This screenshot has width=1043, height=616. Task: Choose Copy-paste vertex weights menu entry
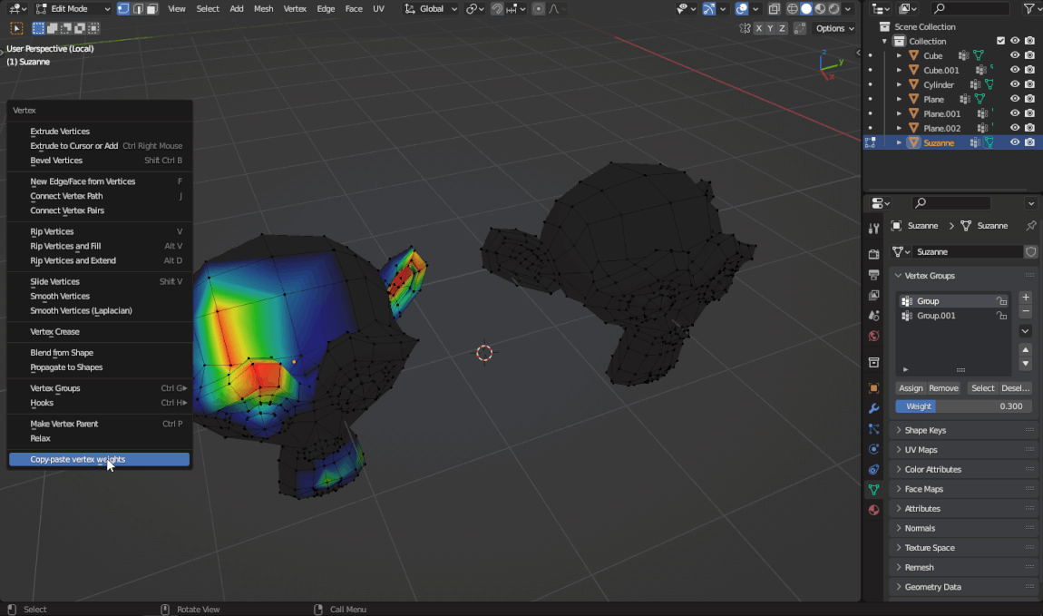99,460
